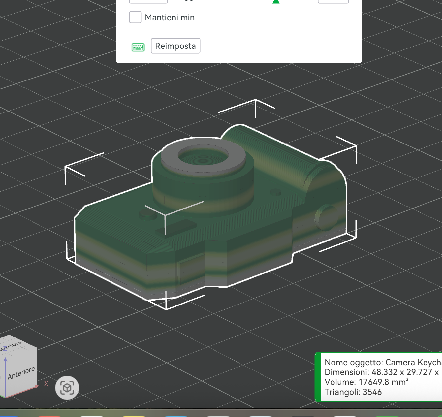
Task: Click the Reimposta button
Action: click(175, 46)
